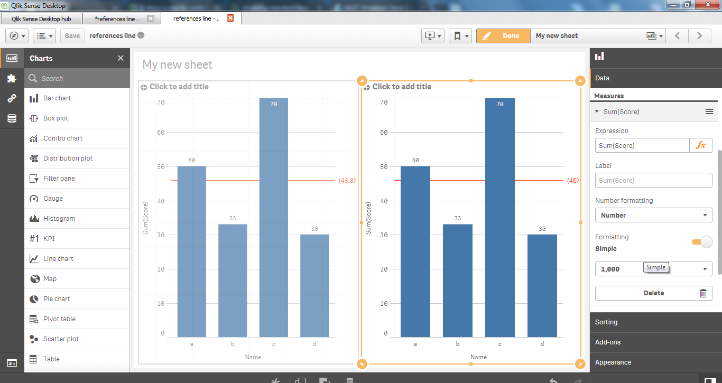Image resolution: width=722 pixels, height=383 pixels.
Task: Click the (46) reference line label
Action: [x=573, y=181]
